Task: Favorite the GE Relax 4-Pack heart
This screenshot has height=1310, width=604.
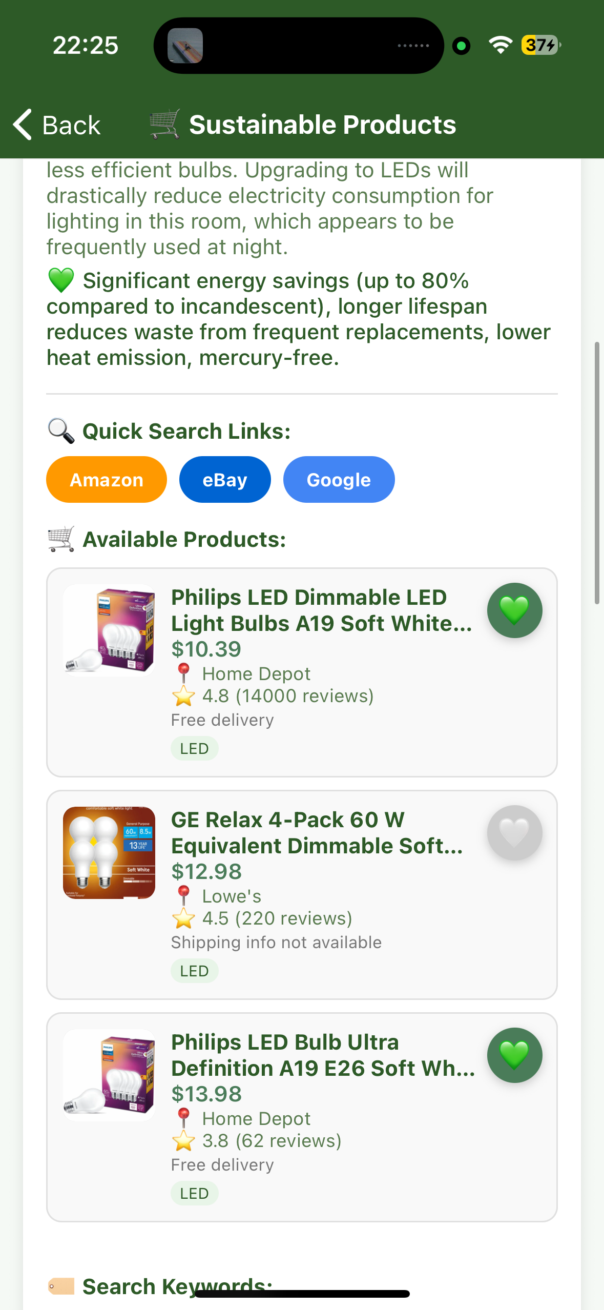Action: [514, 832]
